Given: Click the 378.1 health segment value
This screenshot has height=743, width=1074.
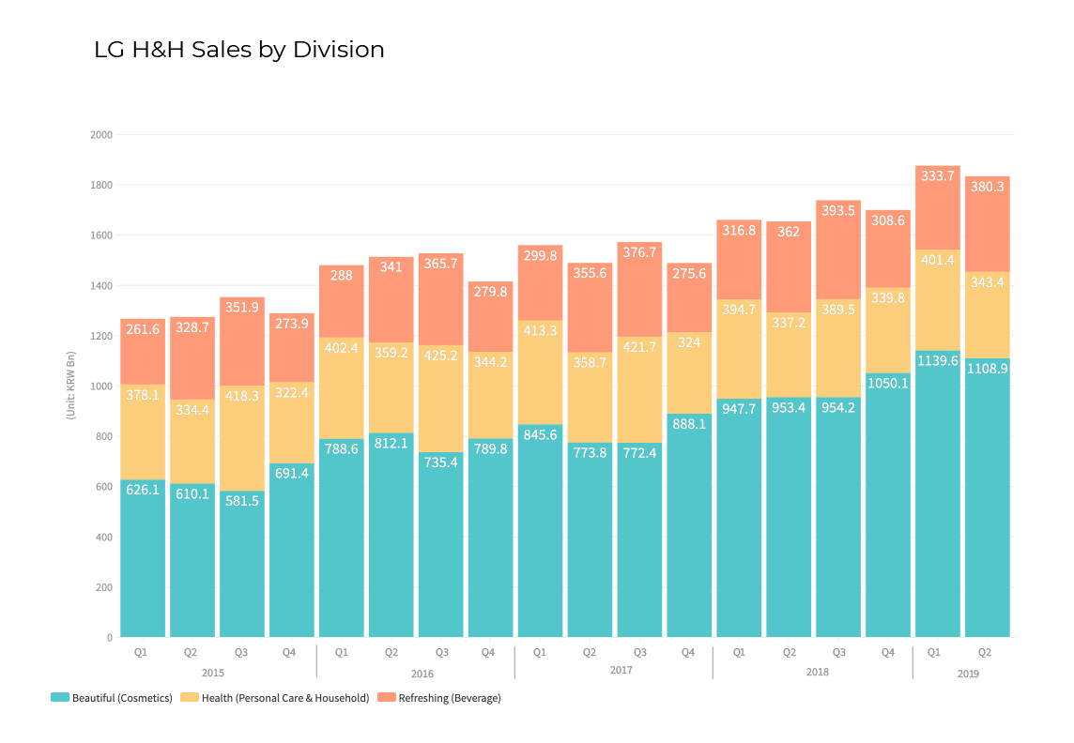Looking at the screenshot, I should pyautogui.click(x=143, y=395).
